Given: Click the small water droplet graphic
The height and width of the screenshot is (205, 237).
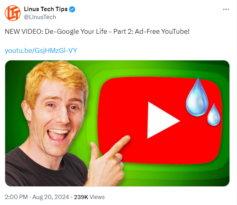Looking at the screenshot, I should 214,115.
